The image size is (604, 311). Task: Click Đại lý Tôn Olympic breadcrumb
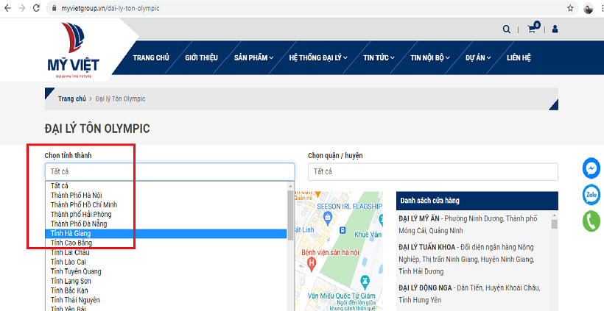coord(120,99)
